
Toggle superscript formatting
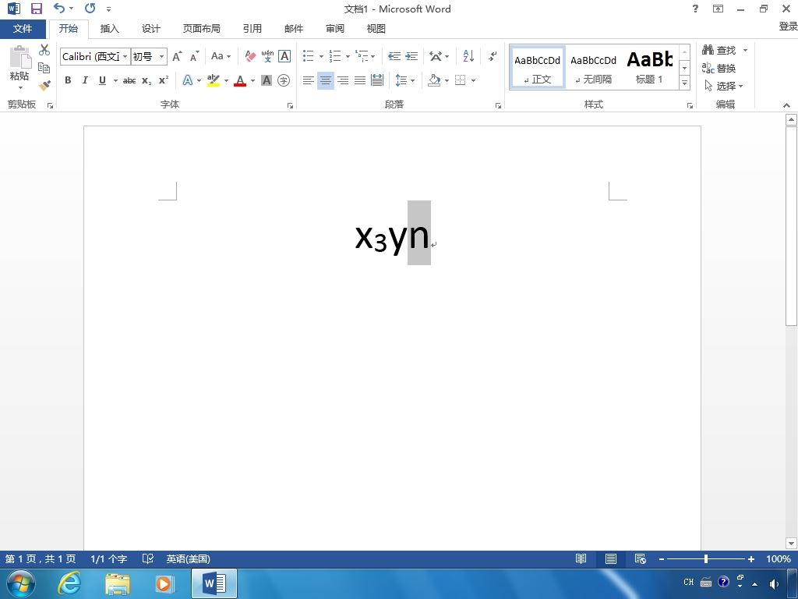[164, 80]
